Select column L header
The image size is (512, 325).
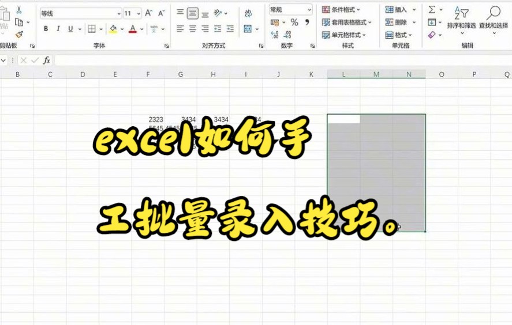click(x=343, y=74)
